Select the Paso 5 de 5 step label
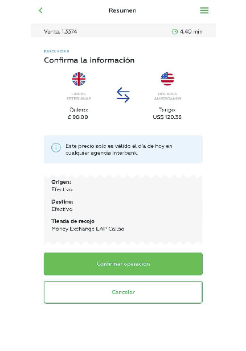 pos(56,51)
